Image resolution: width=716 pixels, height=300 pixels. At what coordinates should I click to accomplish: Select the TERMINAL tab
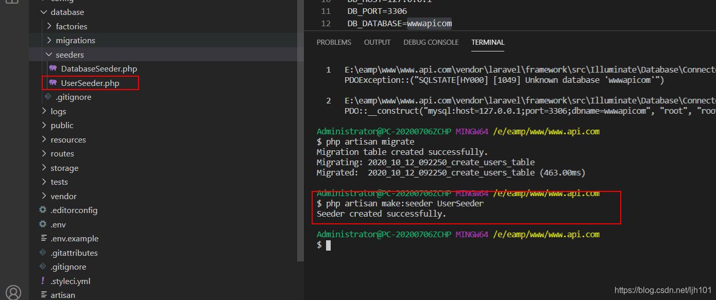(488, 42)
